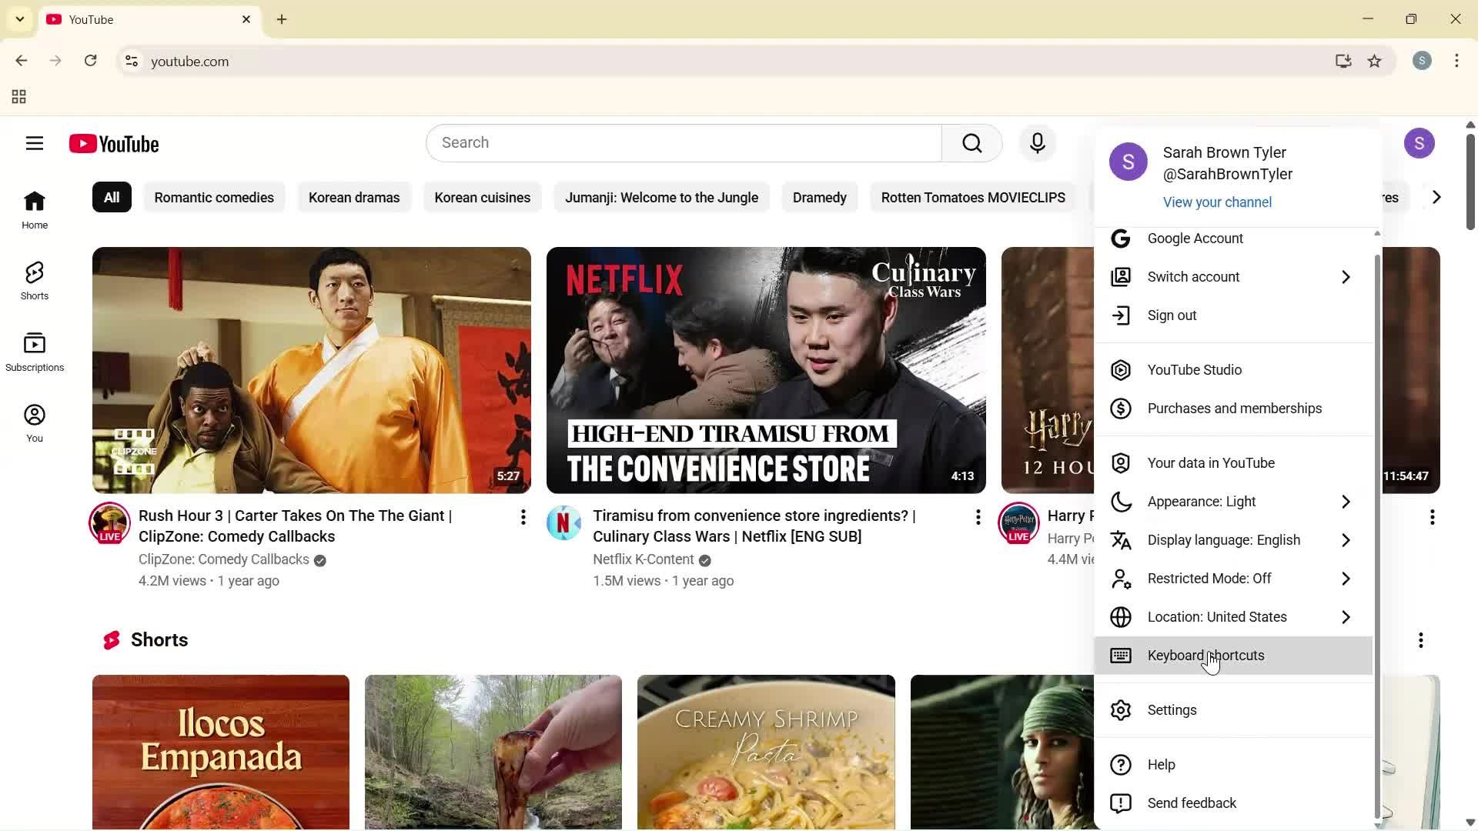Viewport: 1478px width, 831px height.
Task: Select the Korean dramas filter chip
Action: 354,197
